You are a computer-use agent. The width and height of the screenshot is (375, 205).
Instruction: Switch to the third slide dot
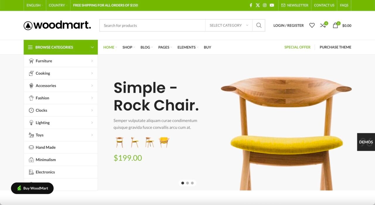[x=192, y=183]
